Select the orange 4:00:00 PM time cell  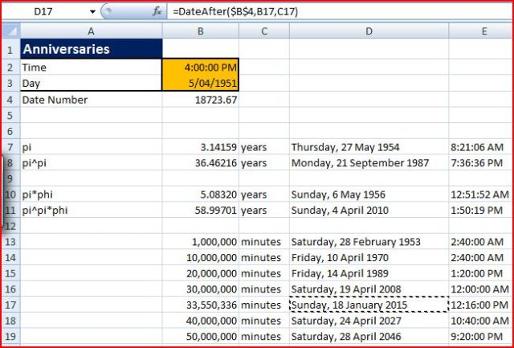[201, 68]
